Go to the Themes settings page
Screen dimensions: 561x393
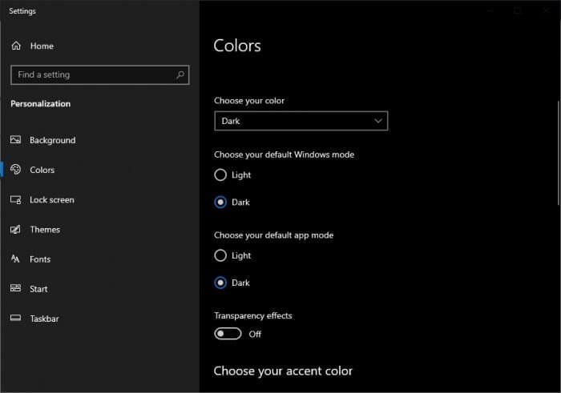45,230
